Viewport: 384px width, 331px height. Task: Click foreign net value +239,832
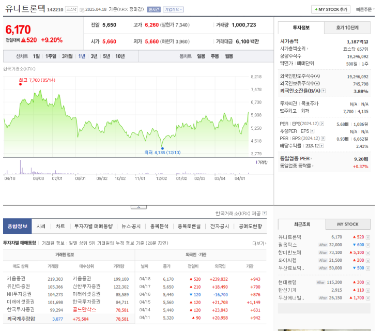pos(219,279)
